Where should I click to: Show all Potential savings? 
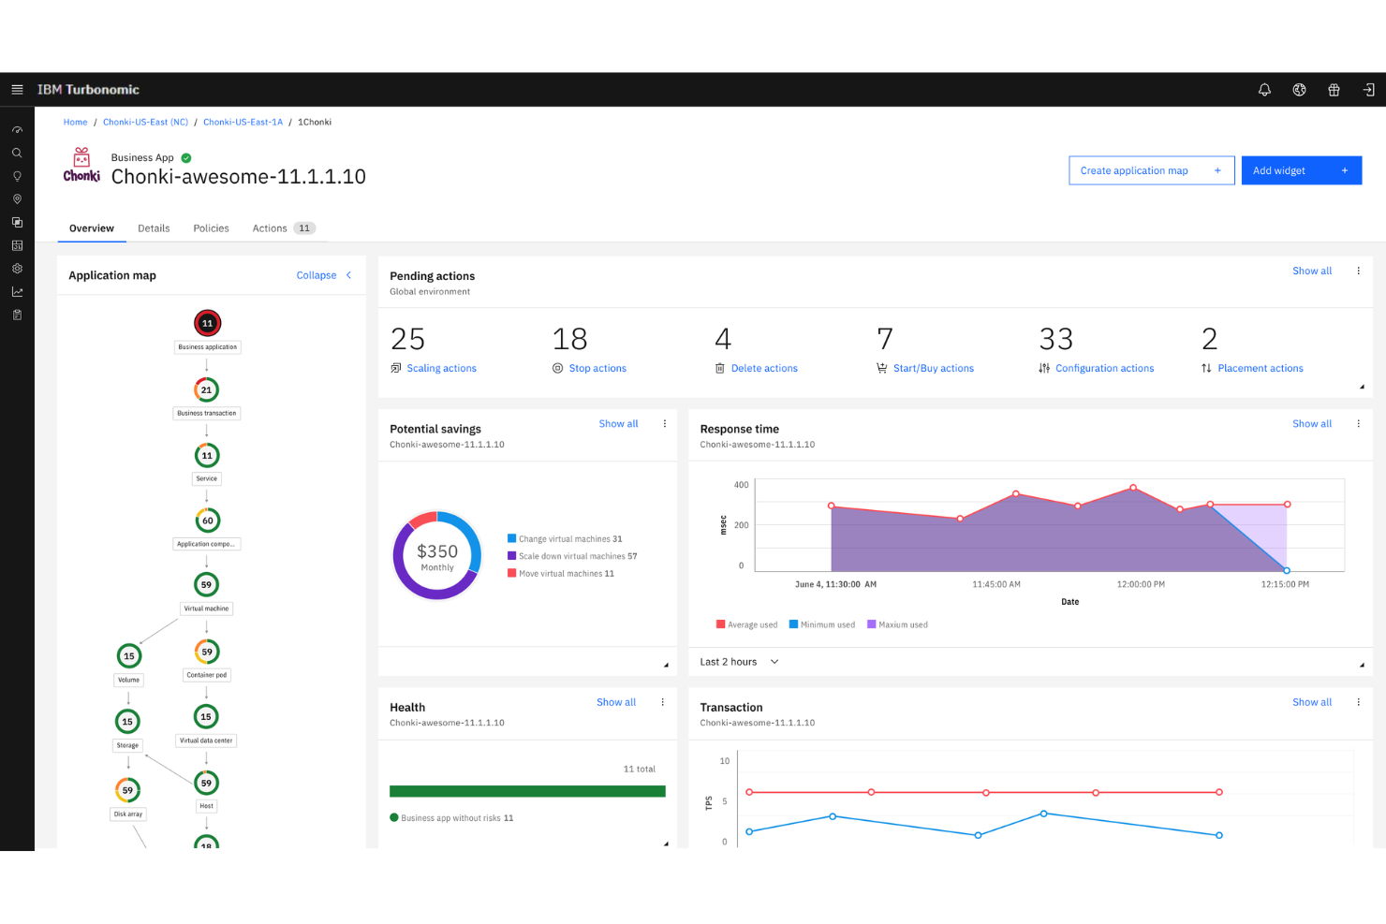coord(618,423)
